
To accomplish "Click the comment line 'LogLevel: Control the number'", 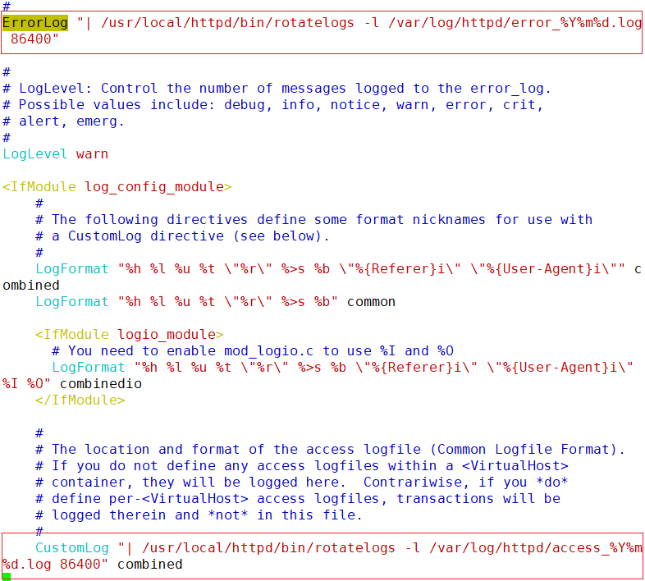I will [x=277, y=89].
